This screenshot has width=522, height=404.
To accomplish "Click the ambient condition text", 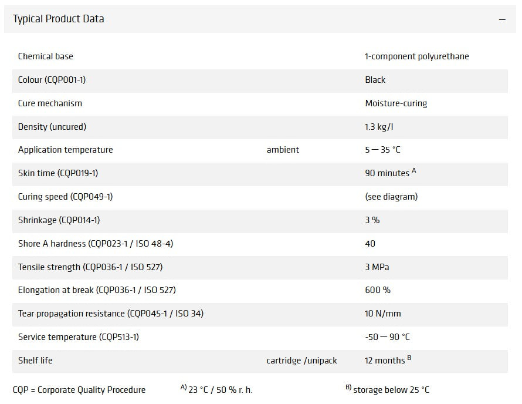I will [283, 150].
